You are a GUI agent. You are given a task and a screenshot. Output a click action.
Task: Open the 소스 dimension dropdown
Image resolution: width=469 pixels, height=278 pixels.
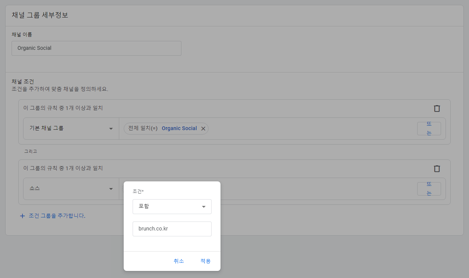71,189
